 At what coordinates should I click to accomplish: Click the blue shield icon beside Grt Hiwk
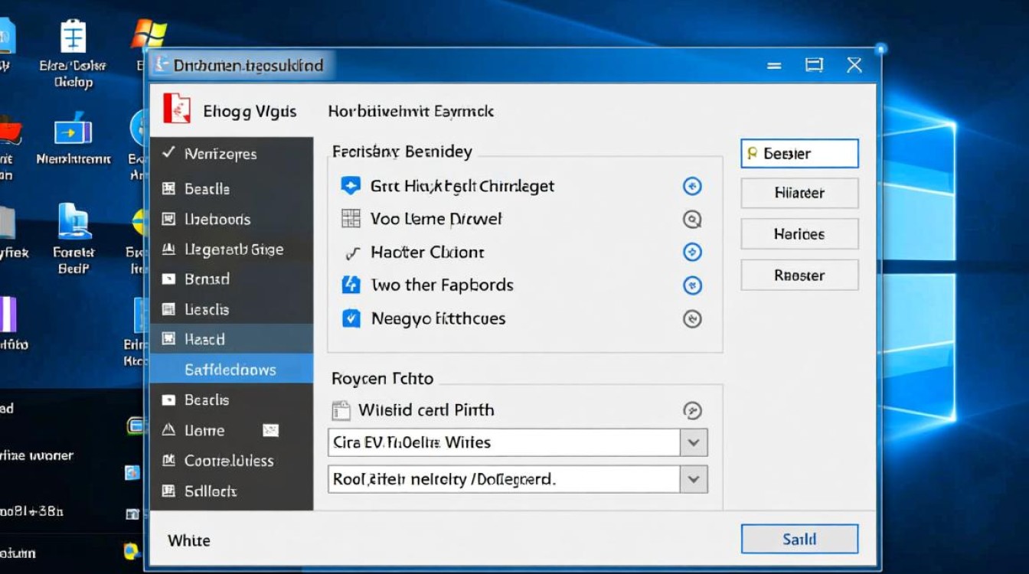tap(350, 186)
